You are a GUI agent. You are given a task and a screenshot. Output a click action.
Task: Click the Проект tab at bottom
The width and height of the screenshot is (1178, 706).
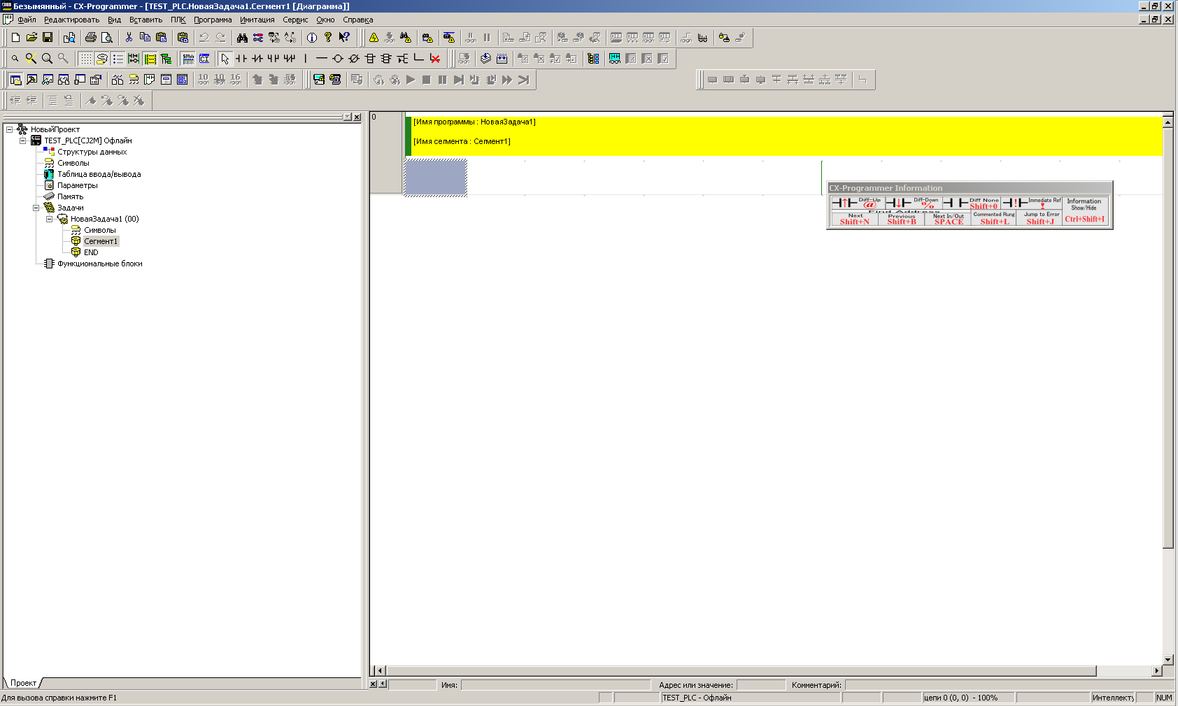pos(23,683)
